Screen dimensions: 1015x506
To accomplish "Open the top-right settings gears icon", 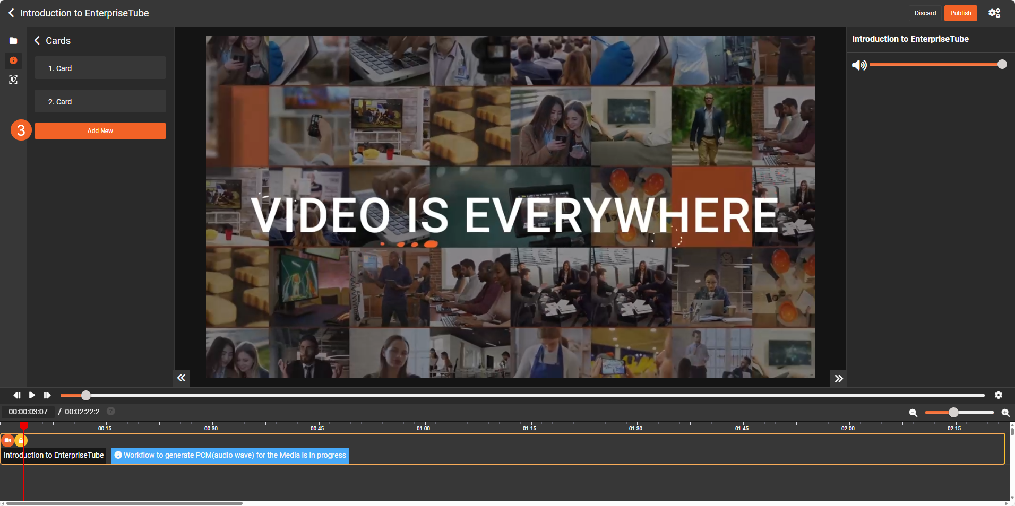I will tap(994, 13).
